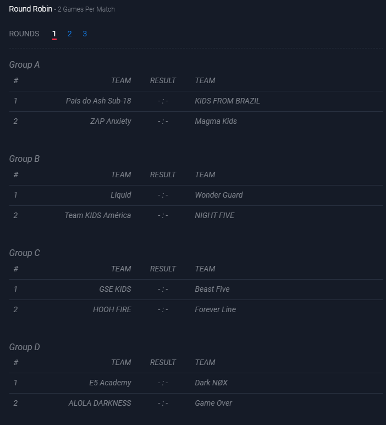Screen dimensions: 386x425
Task: Click result of ZAP Anxiety match
Action: tap(163, 121)
